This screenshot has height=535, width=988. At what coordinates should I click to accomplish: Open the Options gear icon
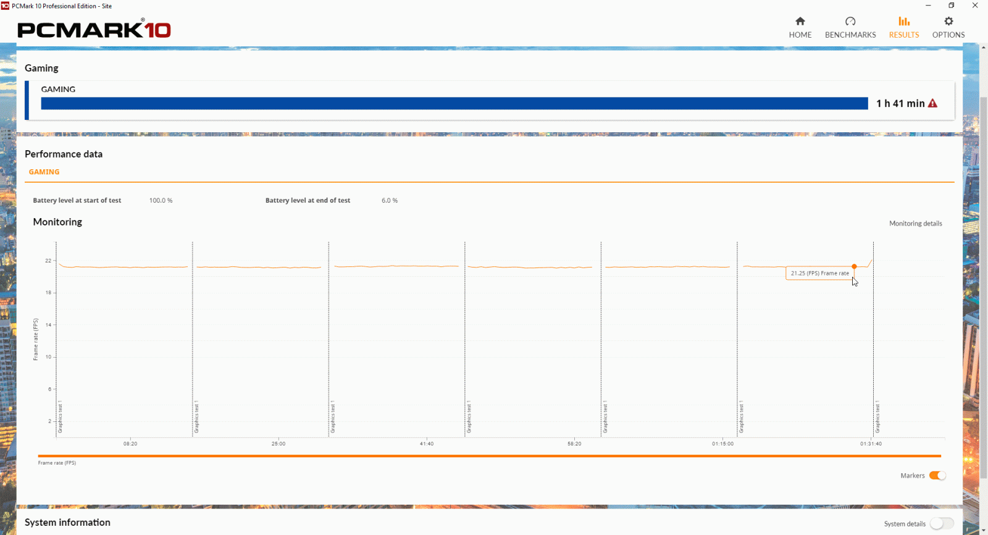[948, 22]
